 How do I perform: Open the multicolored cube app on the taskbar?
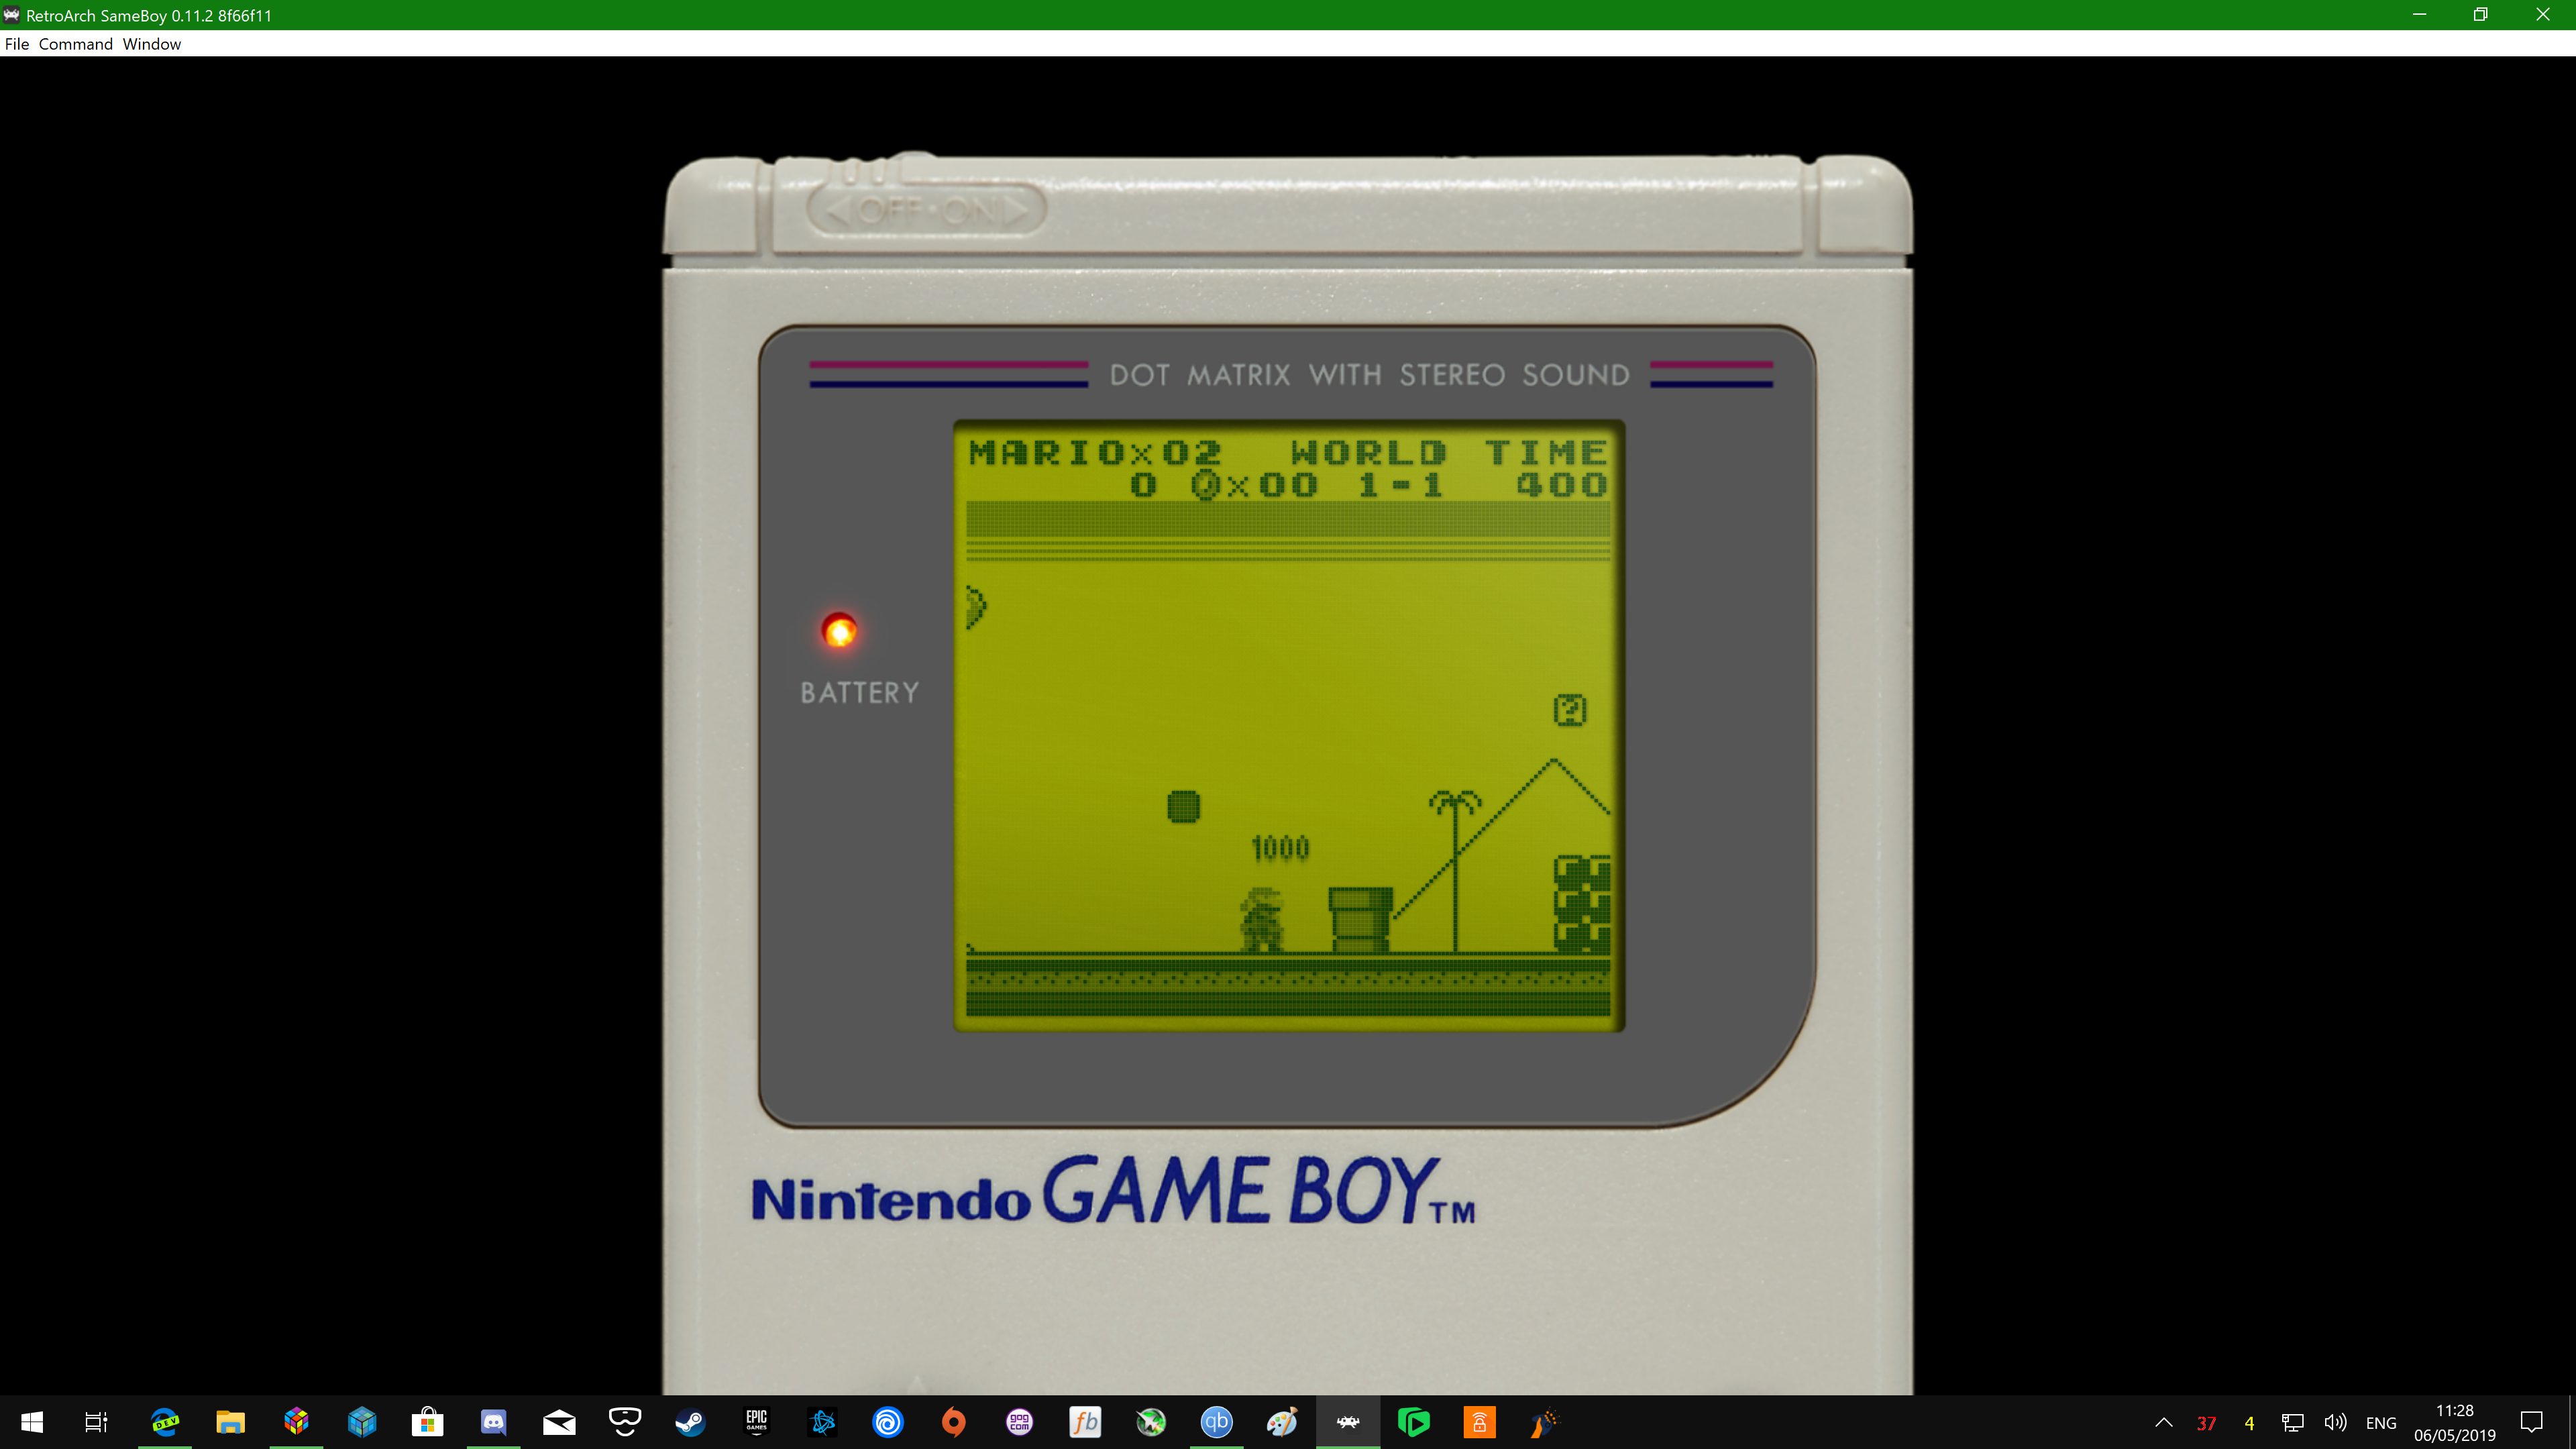point(296,1422)
